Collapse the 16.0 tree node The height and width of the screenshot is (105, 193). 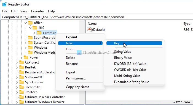30,28
